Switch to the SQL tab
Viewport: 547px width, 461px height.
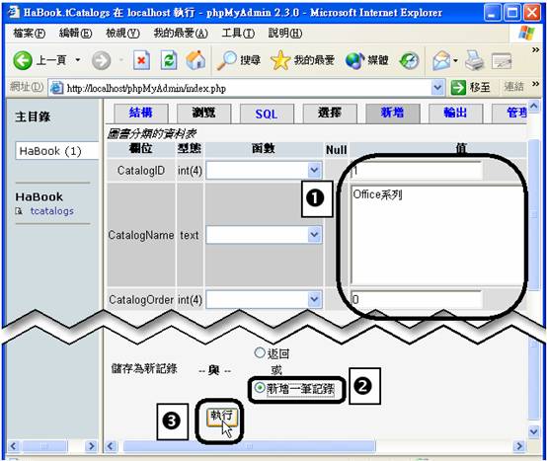(267, 114)
